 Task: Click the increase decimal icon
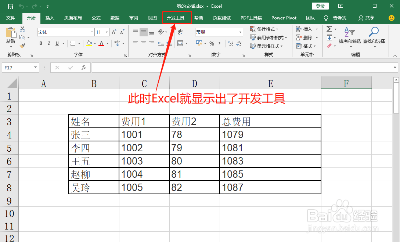coord(231,43)
